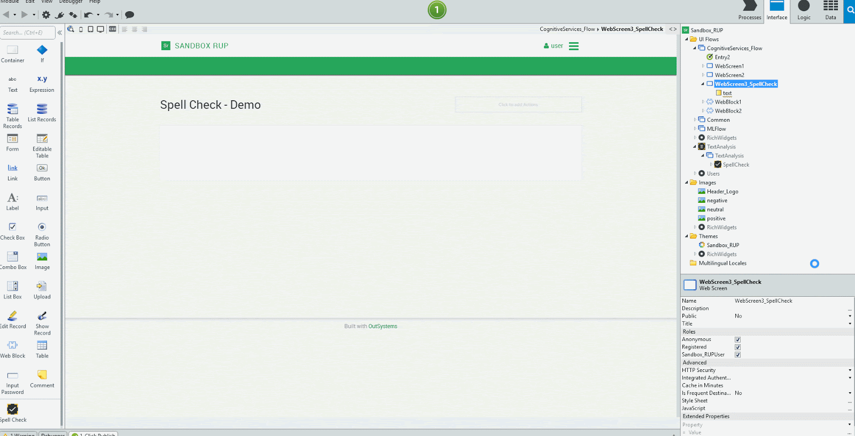Open the Help menu
This screenshot has height=436, width=855.
[x=95, y=2]
